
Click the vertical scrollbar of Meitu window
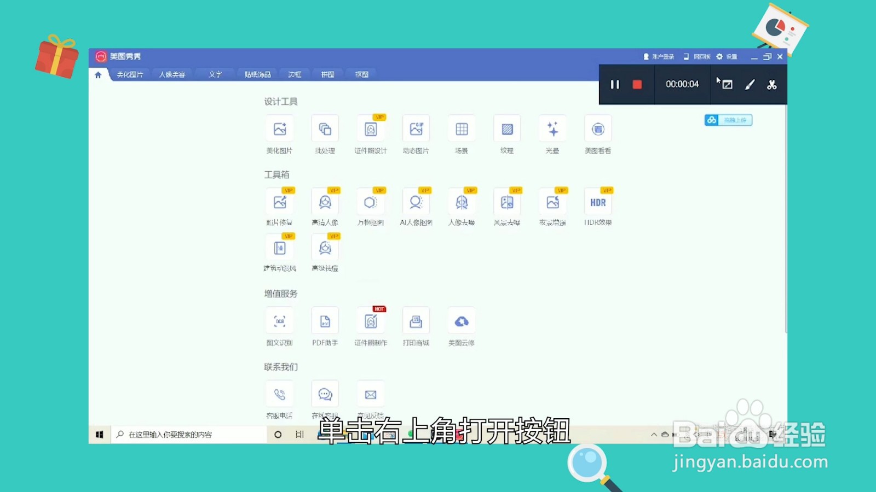click(x=786, y=219)
